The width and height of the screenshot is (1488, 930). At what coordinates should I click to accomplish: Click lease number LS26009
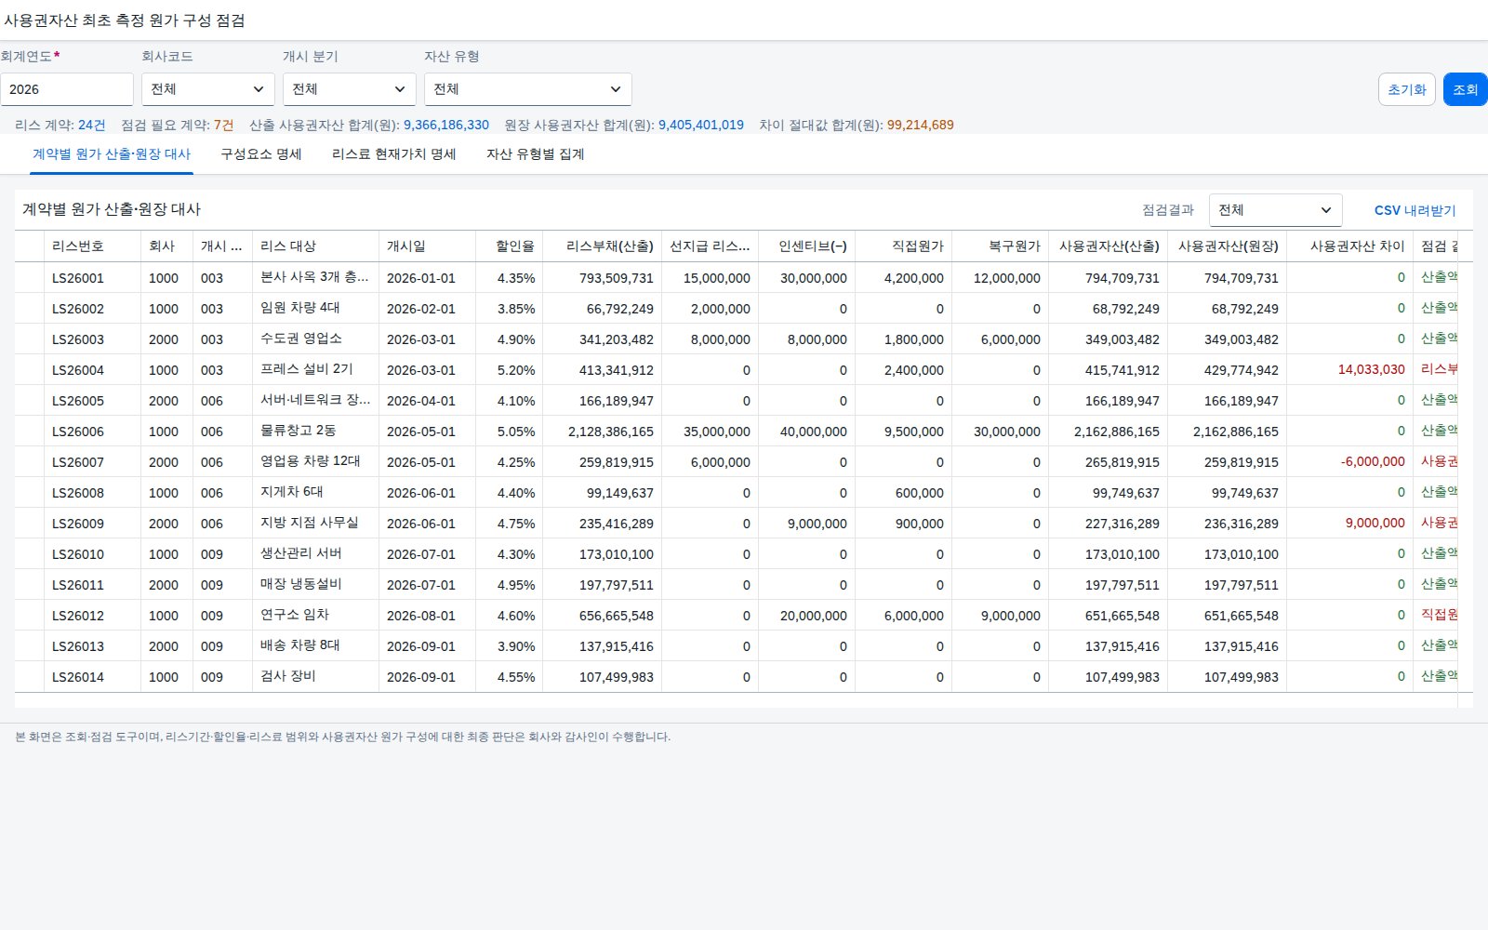coord(78,524)
